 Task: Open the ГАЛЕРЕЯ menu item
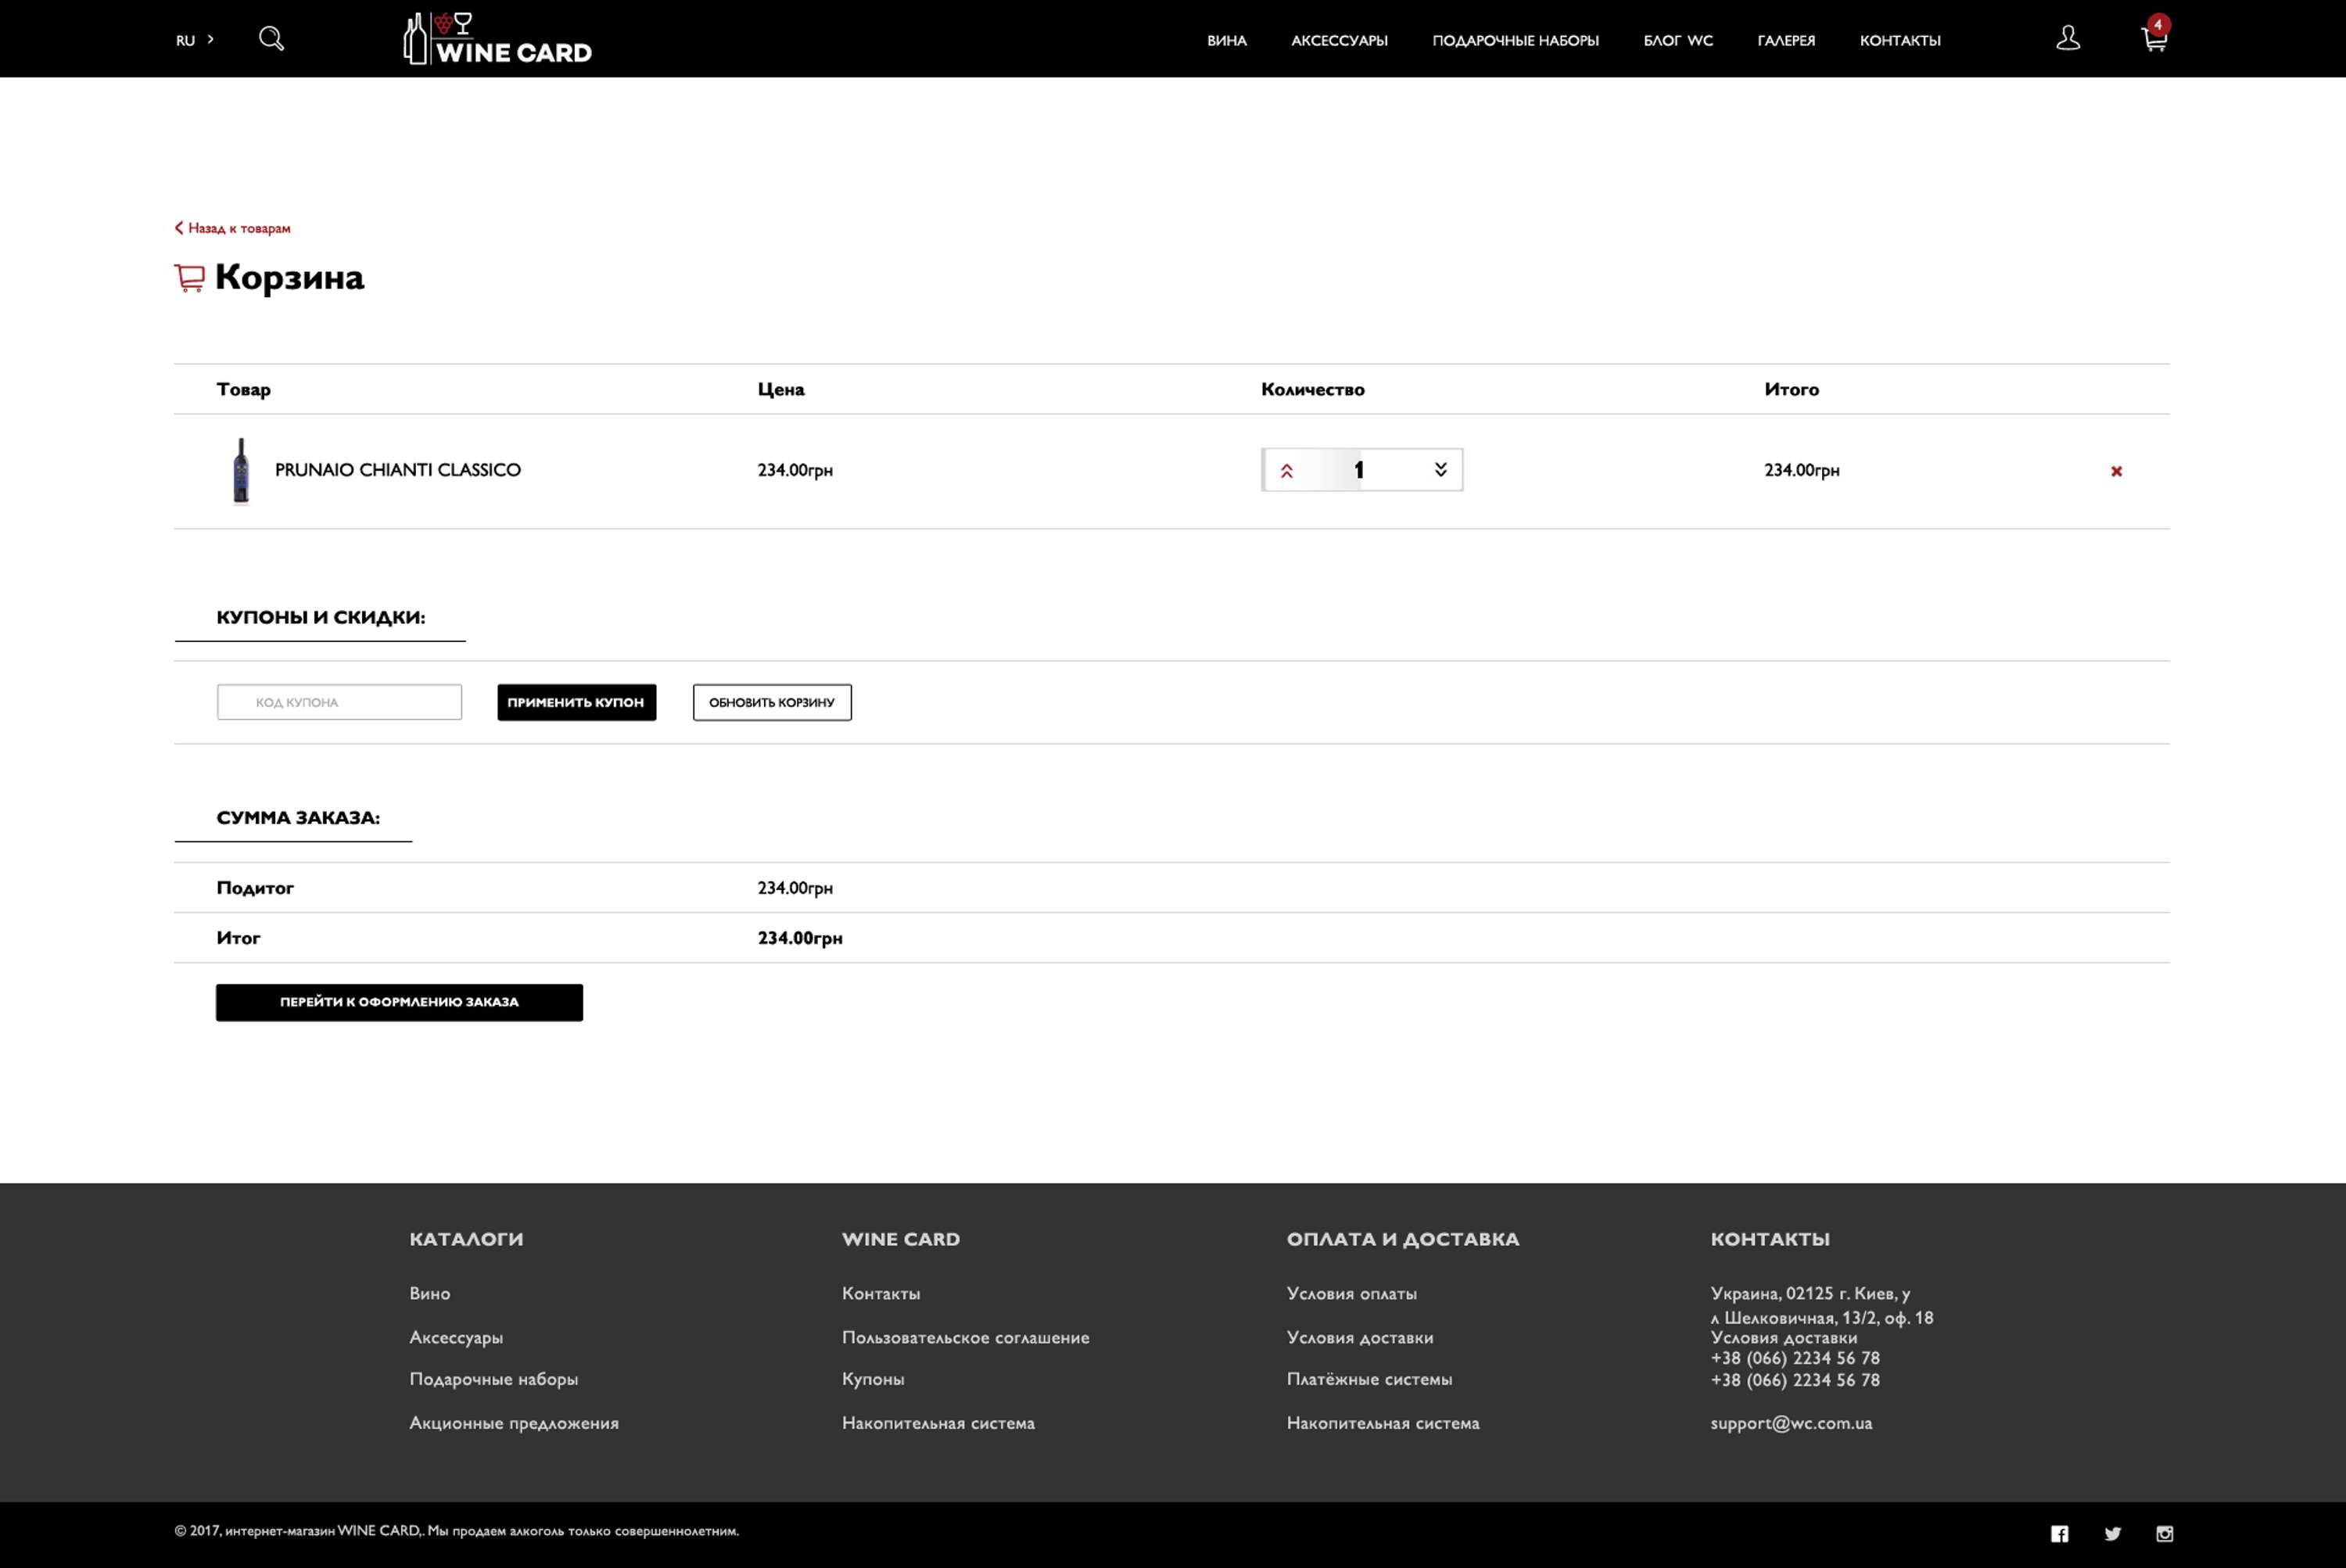point(1786,41)
